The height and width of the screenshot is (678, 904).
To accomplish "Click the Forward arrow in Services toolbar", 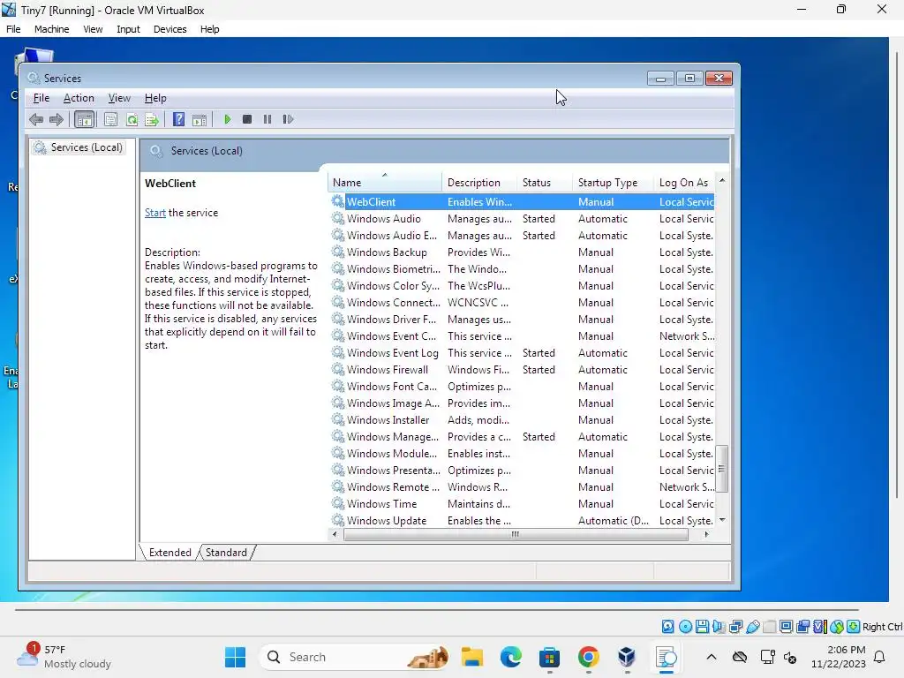I will pyautogui.click(x=56, y=119).
